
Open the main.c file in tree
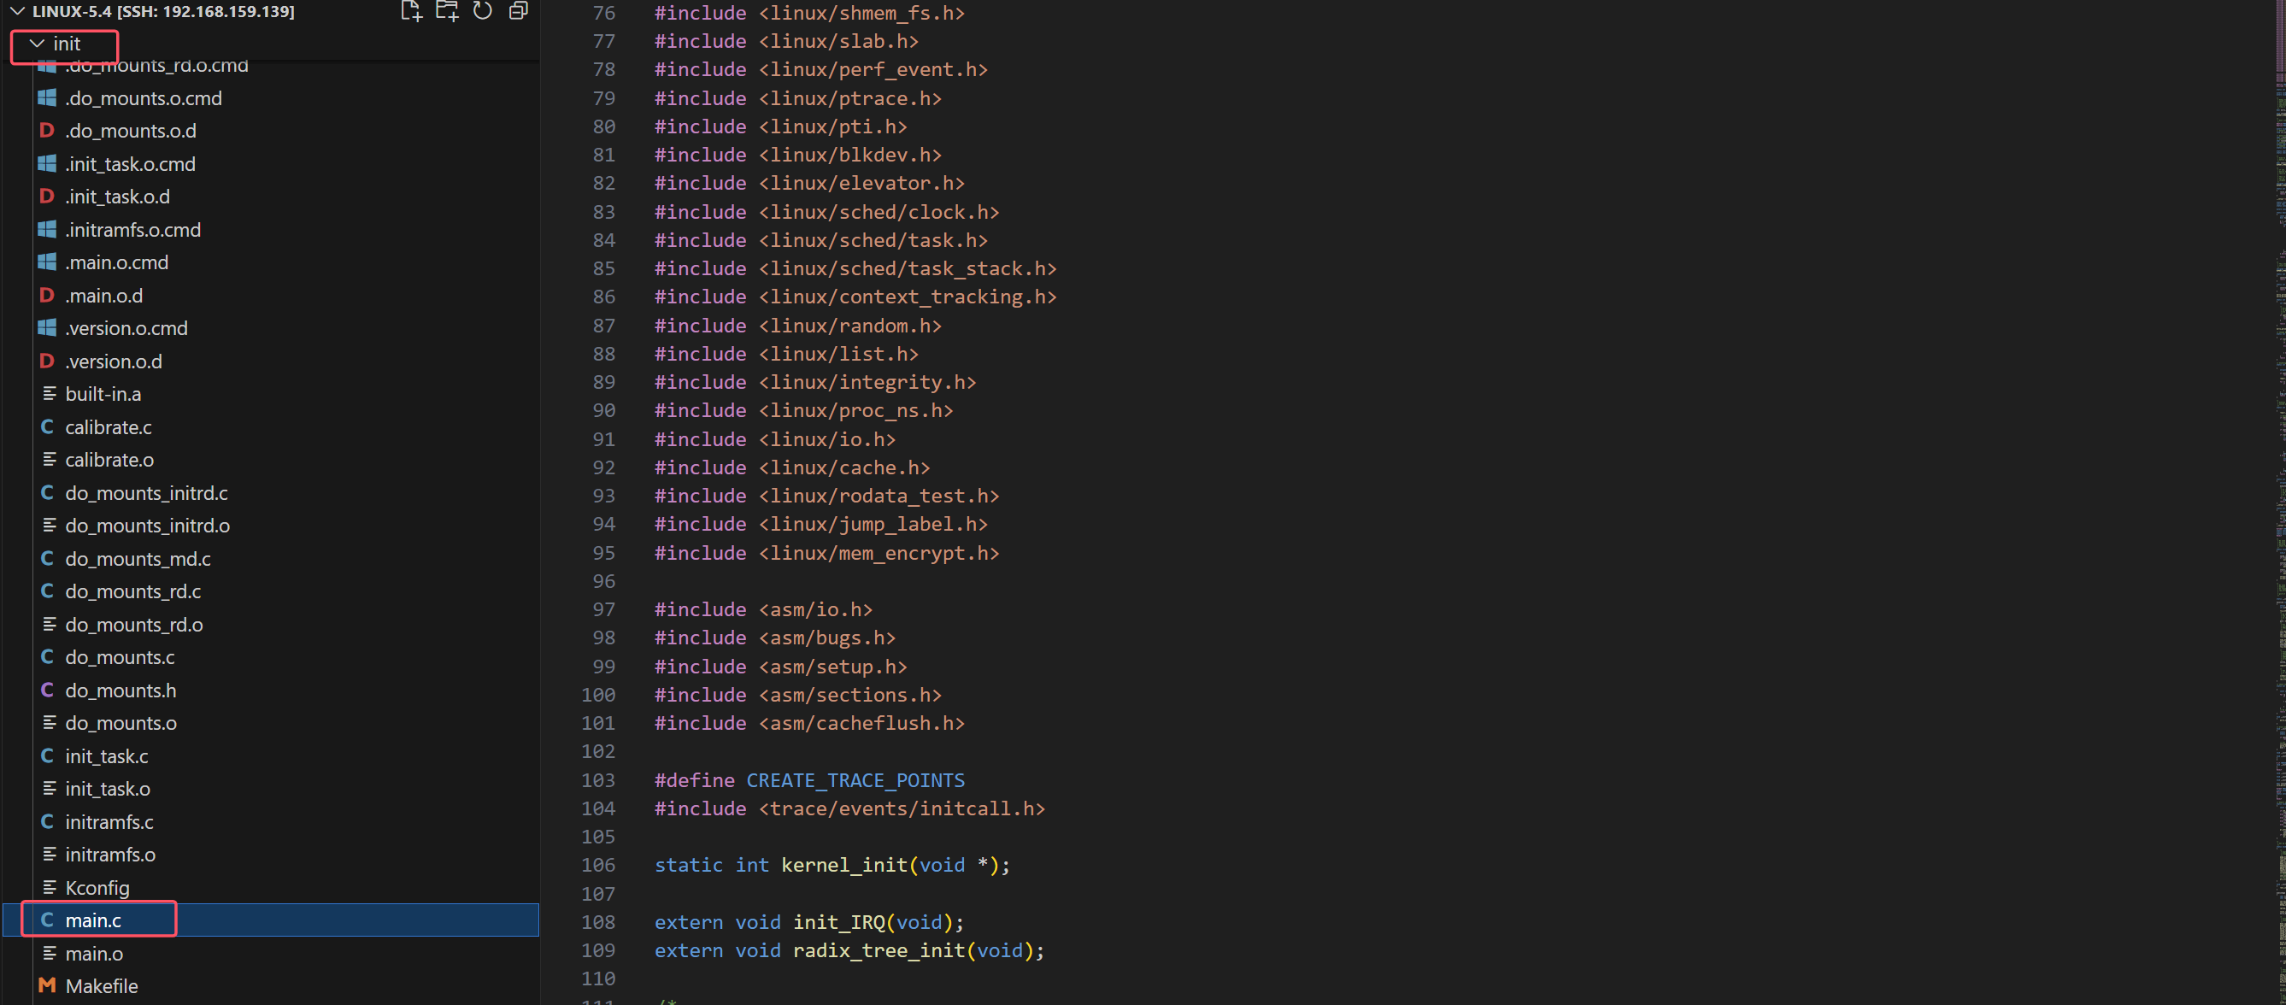[x=93, y=920]
